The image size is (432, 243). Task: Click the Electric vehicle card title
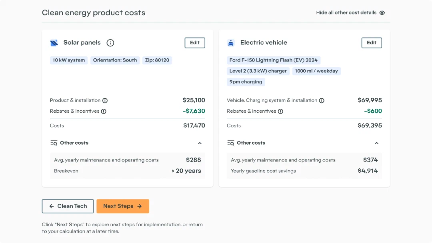[264, 42]
